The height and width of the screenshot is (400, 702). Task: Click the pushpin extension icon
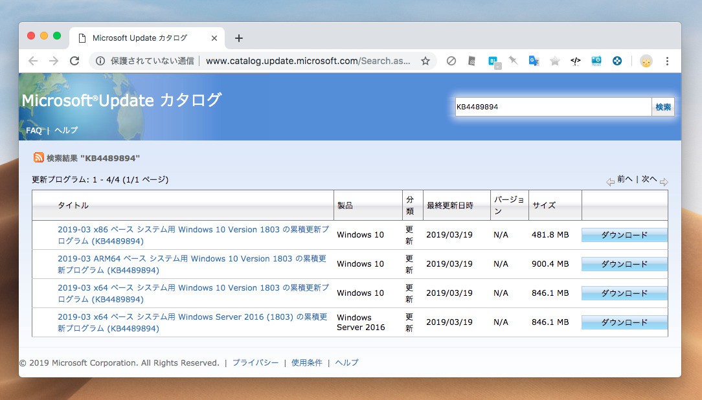coord(513,61)
